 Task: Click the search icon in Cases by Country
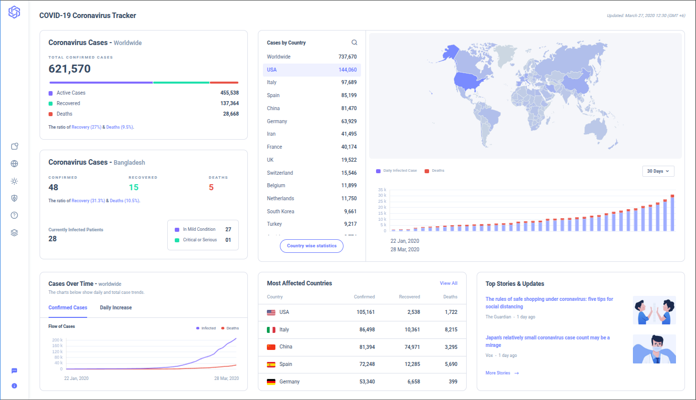point(355,43)
